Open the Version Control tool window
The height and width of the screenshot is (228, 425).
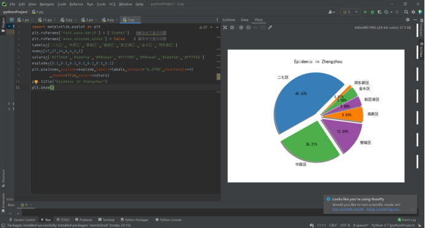tap(22, 220)
